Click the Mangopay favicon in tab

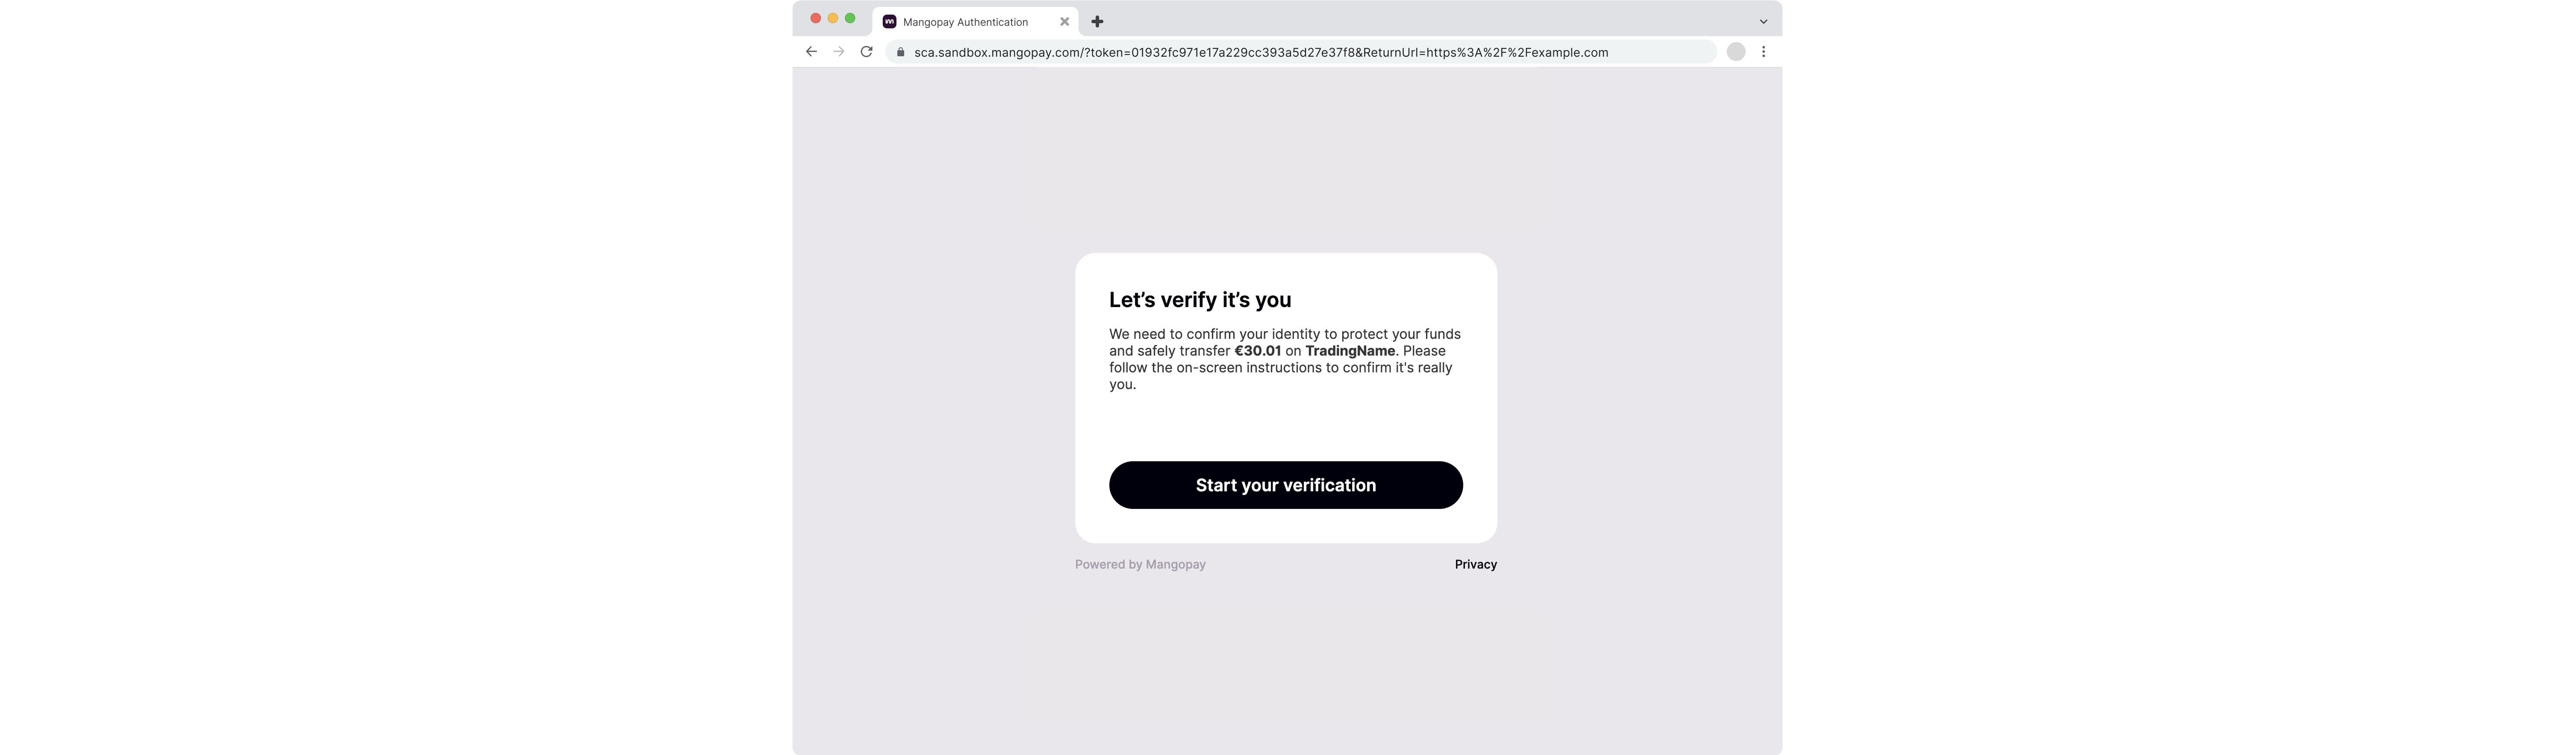[x=889, y=21]
